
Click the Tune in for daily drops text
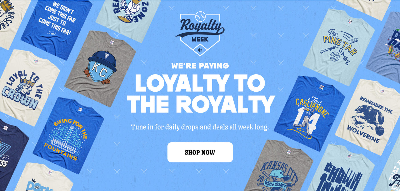point(200,127)
